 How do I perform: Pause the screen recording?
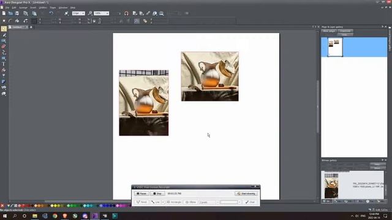coord(141,194)
